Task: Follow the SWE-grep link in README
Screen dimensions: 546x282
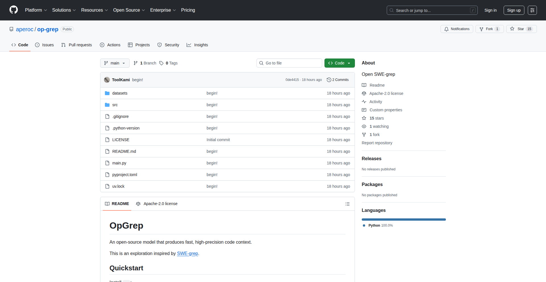Action: 187,253
